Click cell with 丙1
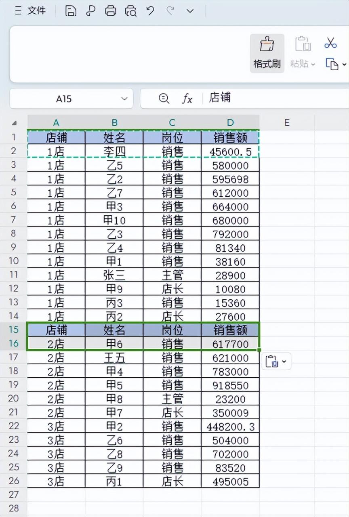349x517 pixels. point(114,481)
